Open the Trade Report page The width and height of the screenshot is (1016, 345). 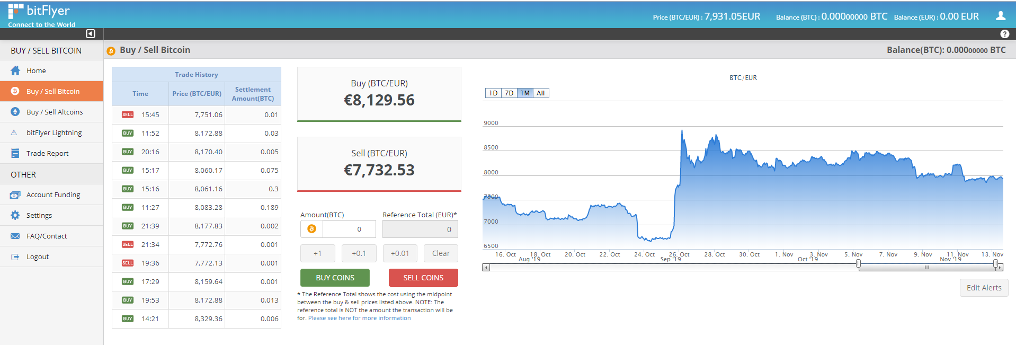click(51, 153)
